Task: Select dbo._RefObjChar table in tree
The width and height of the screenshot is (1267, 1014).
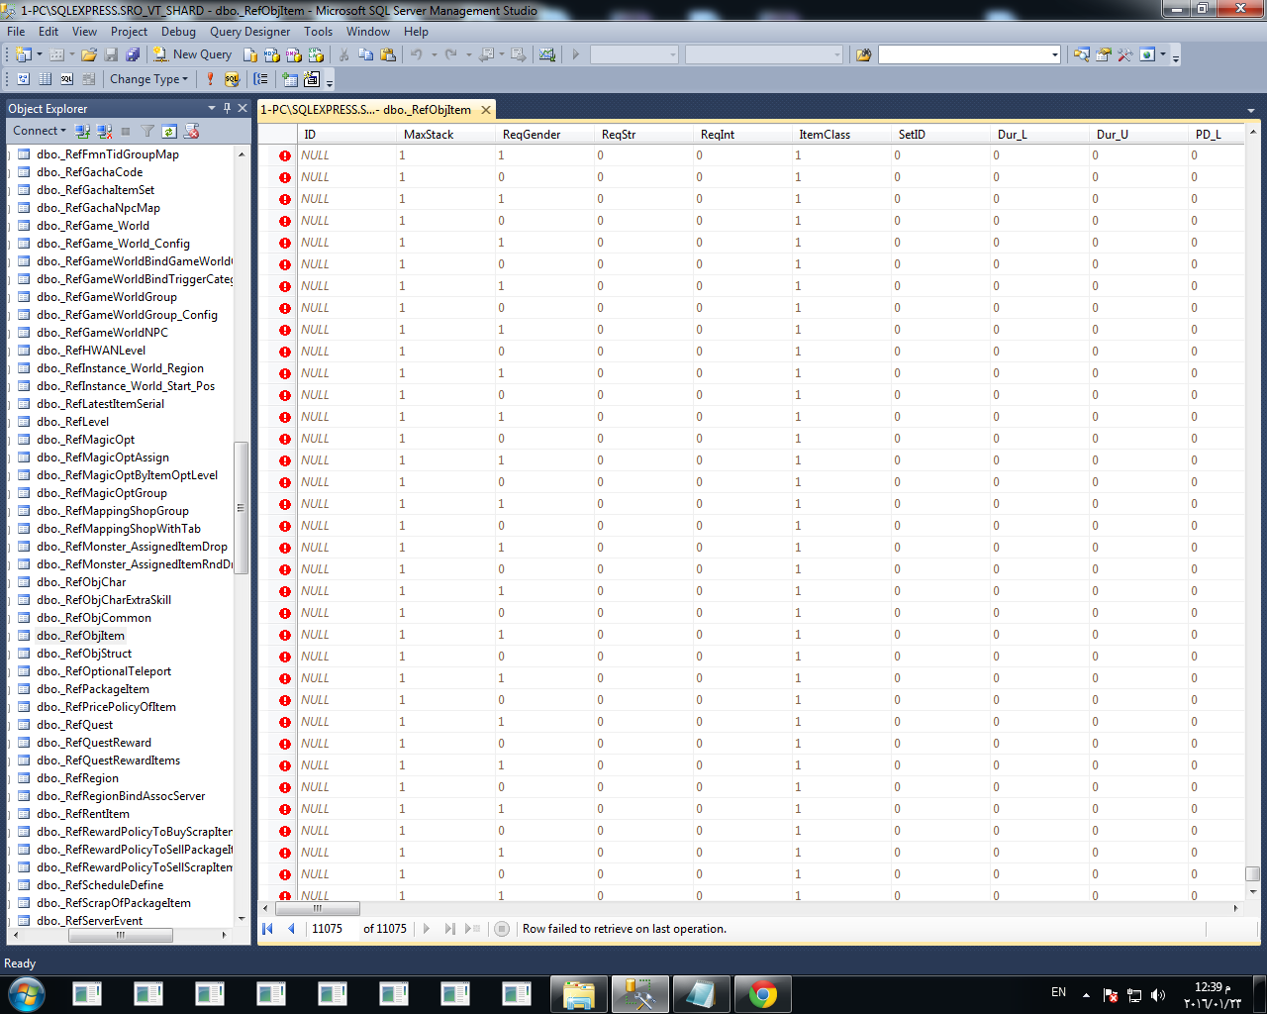Action: [x=81, y=582]
